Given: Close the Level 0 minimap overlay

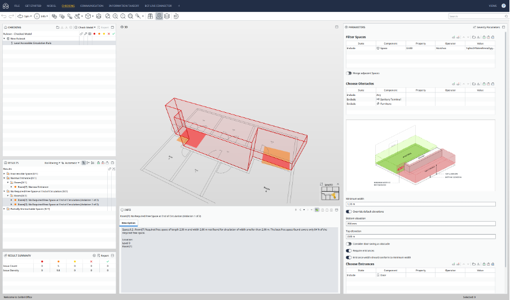Looking at the screenshot, I should tap(339, 184).
